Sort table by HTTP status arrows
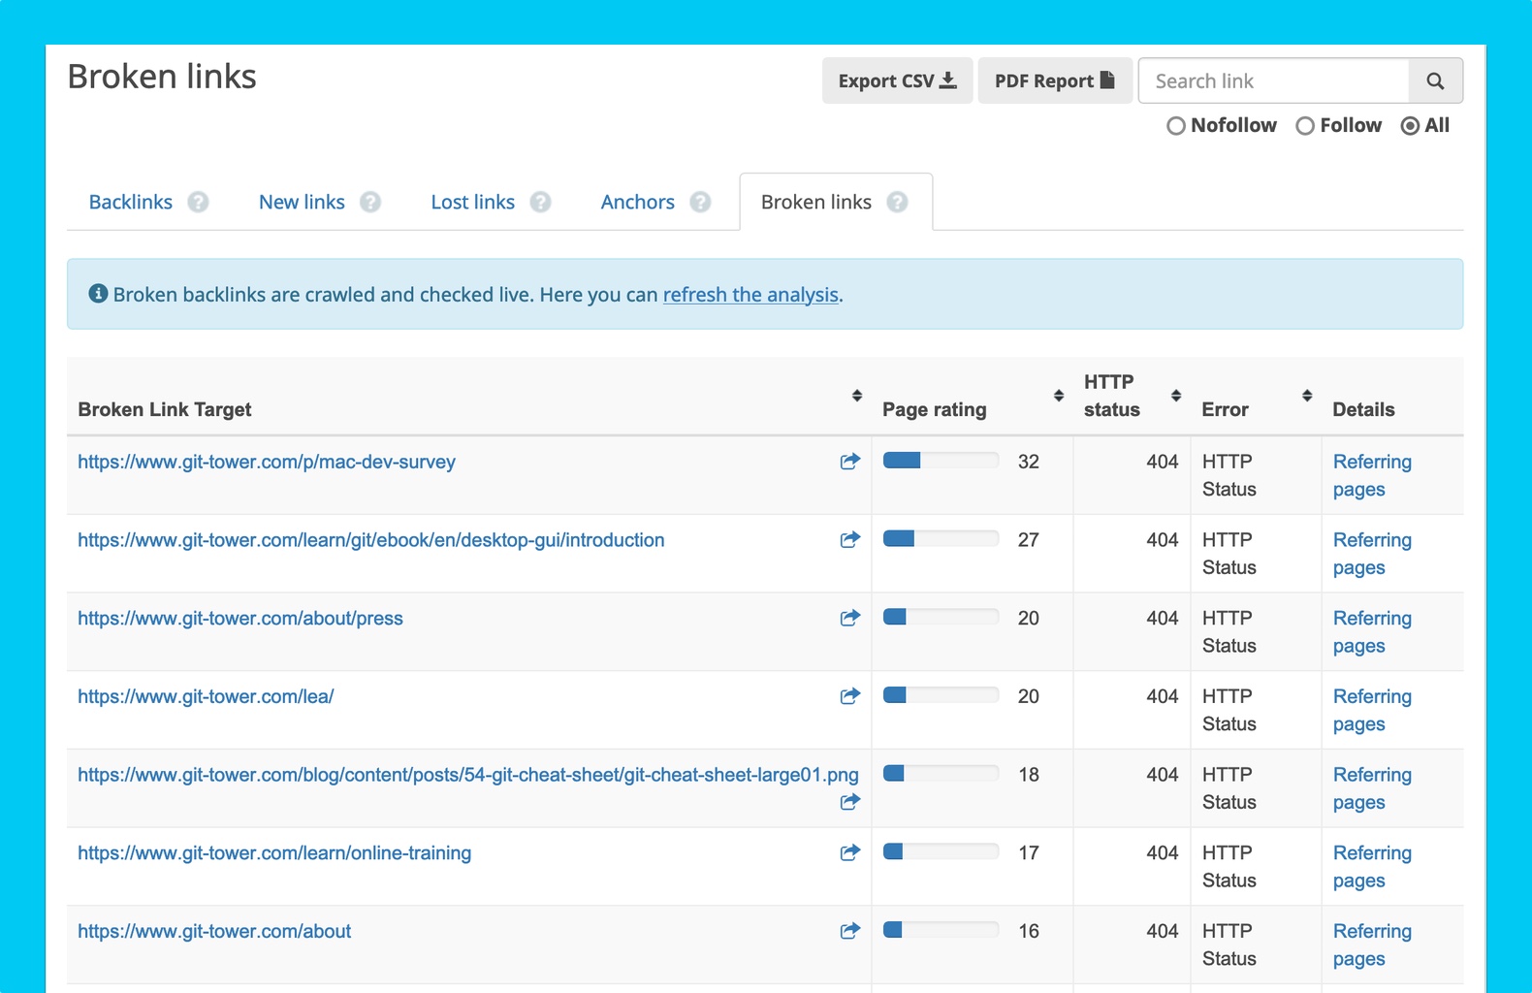 [x=1175, y=396]
